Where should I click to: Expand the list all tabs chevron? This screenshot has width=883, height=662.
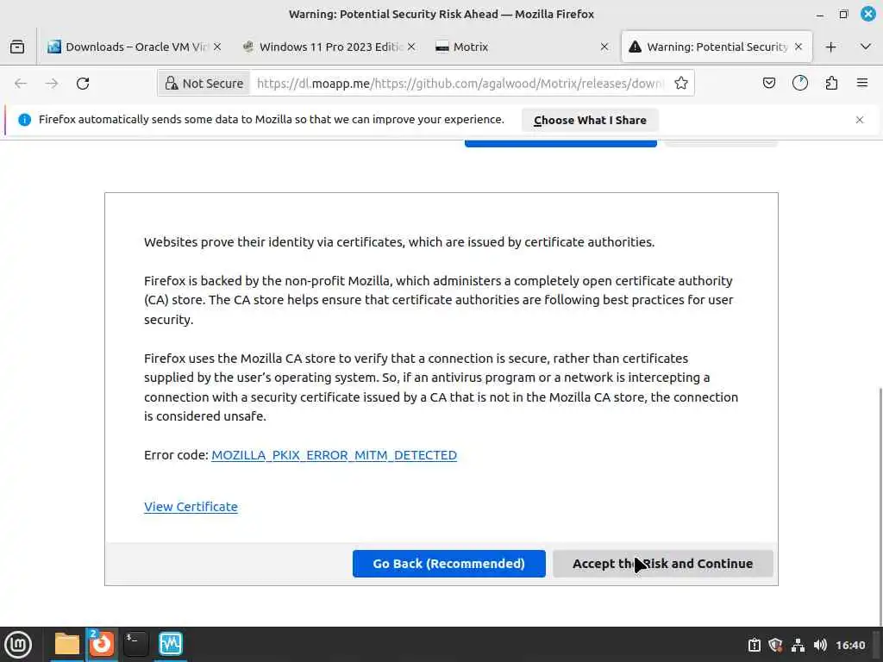[866, 47]
